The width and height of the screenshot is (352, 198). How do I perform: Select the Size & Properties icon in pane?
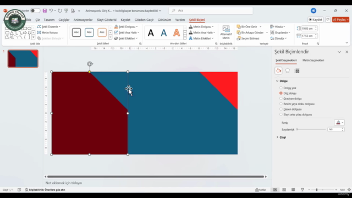pyautogui.click(x=297, y=71)
